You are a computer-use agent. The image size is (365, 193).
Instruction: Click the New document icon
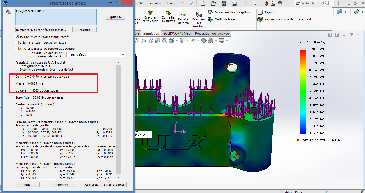click(203, 3)
